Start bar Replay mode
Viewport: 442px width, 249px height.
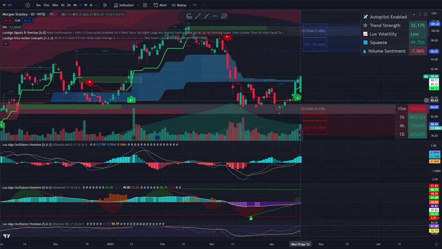[x=179, y=5]
